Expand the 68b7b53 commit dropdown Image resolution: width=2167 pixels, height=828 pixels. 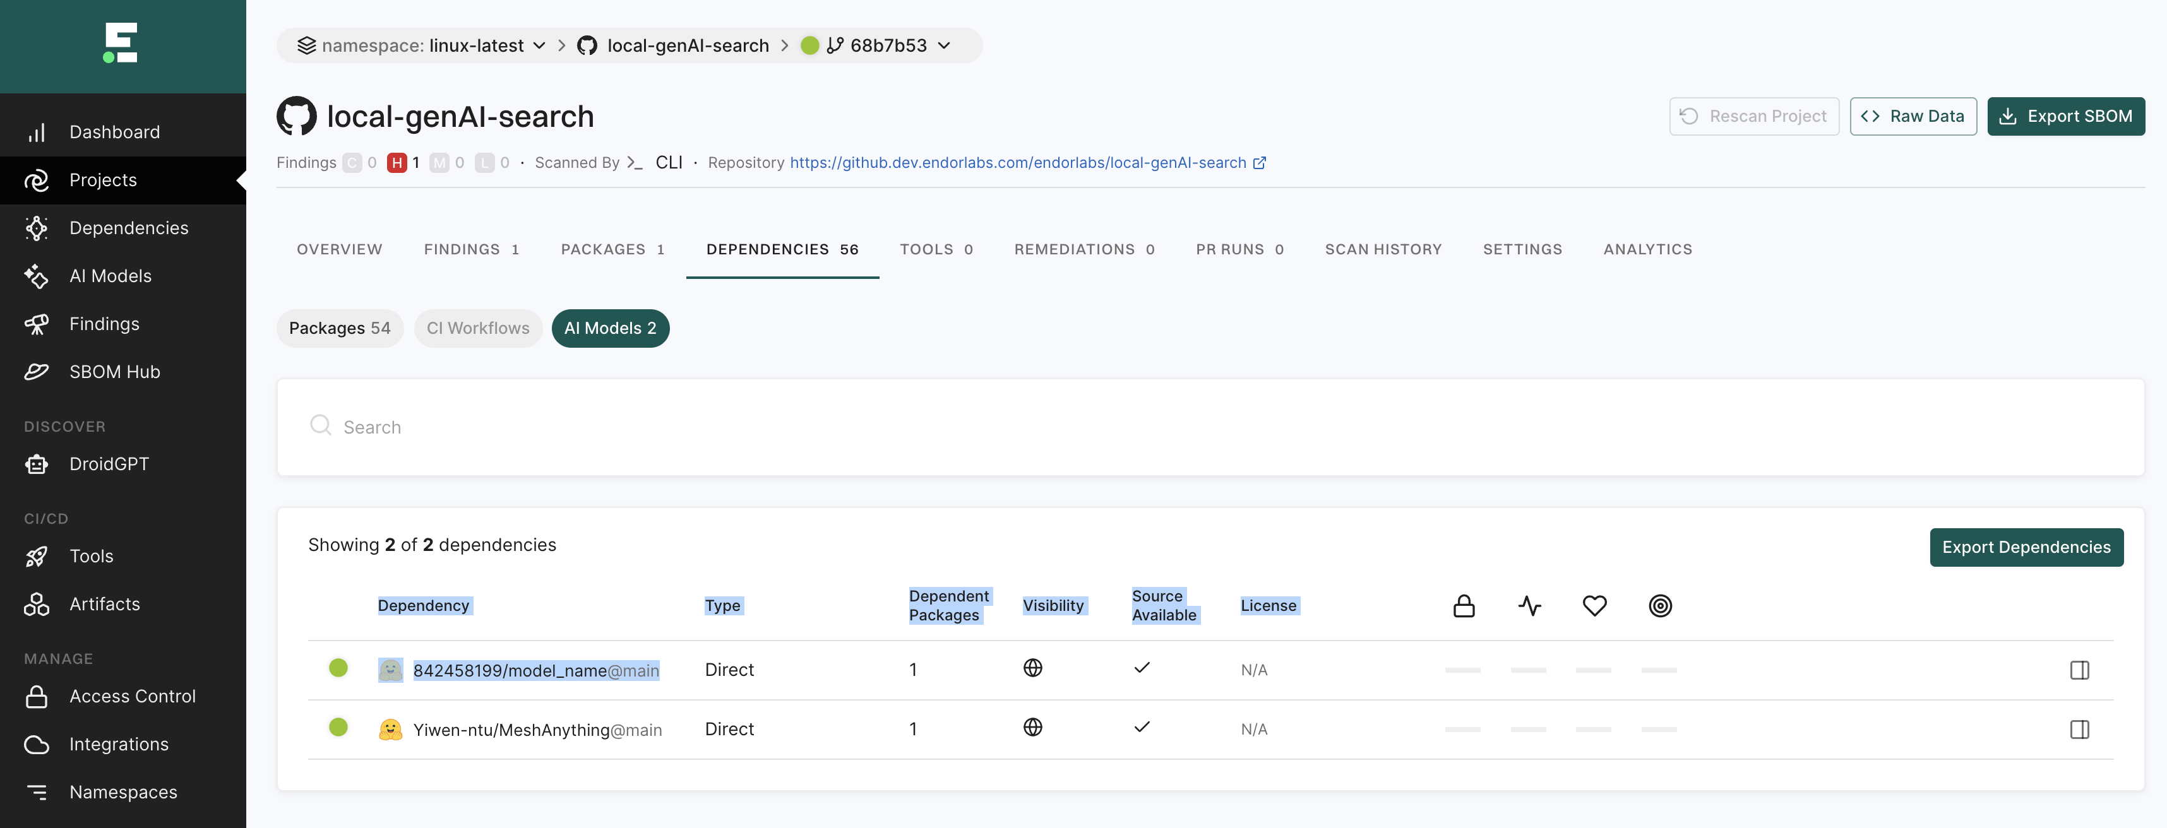tap(945, 45)
